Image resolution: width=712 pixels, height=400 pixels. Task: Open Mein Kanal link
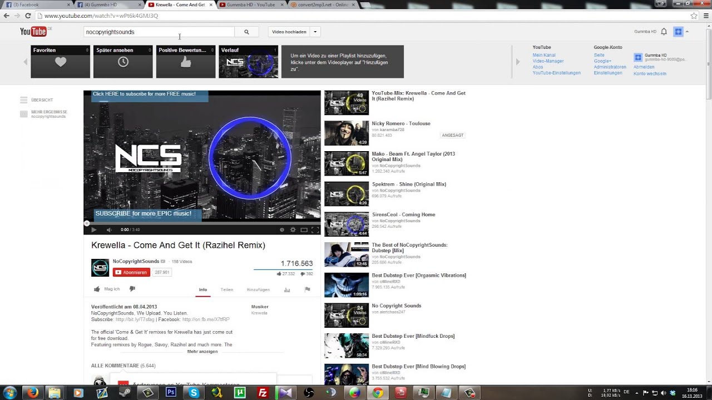[544, 55]
